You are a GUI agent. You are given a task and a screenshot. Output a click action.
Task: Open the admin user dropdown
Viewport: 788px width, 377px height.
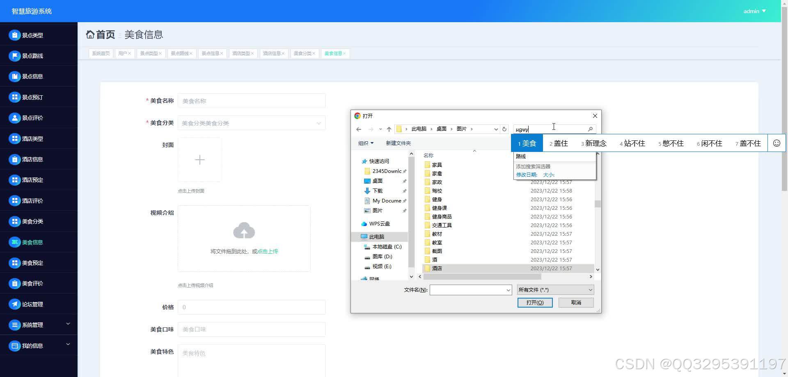click(x=754, y=11)
